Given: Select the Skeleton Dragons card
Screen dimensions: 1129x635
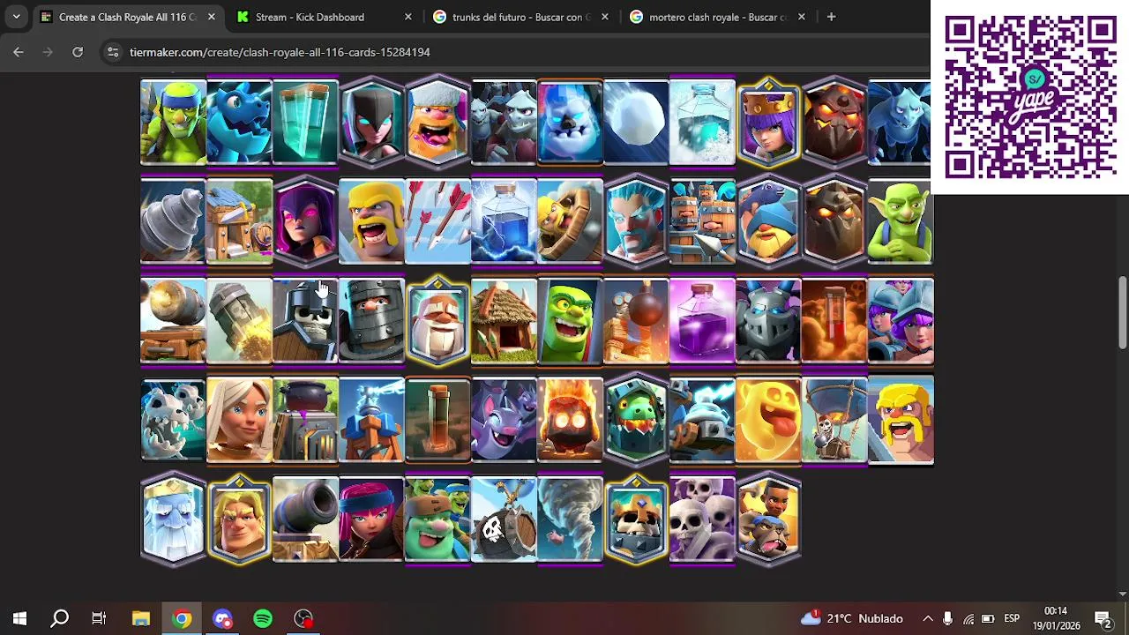Looking at the screenshot, I should (173, 421).
